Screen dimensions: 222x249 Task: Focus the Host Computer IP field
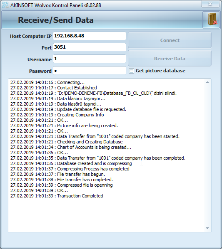coord(90,36)
